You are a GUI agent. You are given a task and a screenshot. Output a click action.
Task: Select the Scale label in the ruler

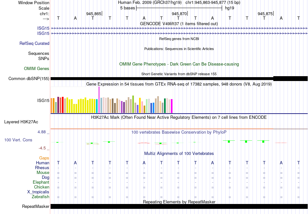44,8
